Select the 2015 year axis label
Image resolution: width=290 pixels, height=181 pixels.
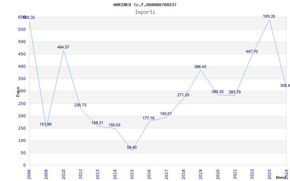coord(132,174)
